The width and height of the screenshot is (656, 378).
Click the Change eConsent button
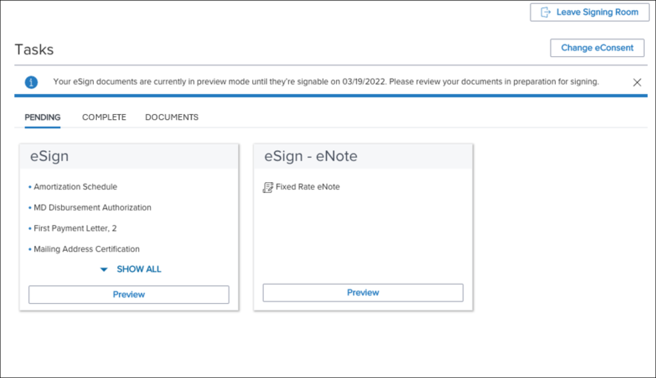click(x=597, y=47)
